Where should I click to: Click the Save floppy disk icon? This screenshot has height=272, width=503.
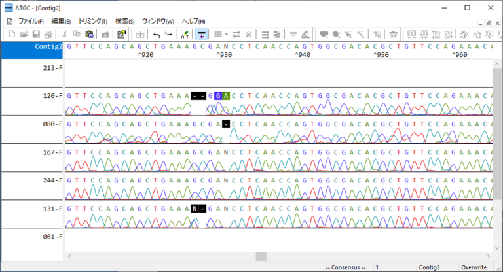pos(36,34)
